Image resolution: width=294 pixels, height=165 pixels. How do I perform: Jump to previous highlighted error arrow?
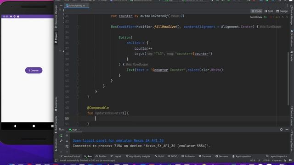[283, 17]
